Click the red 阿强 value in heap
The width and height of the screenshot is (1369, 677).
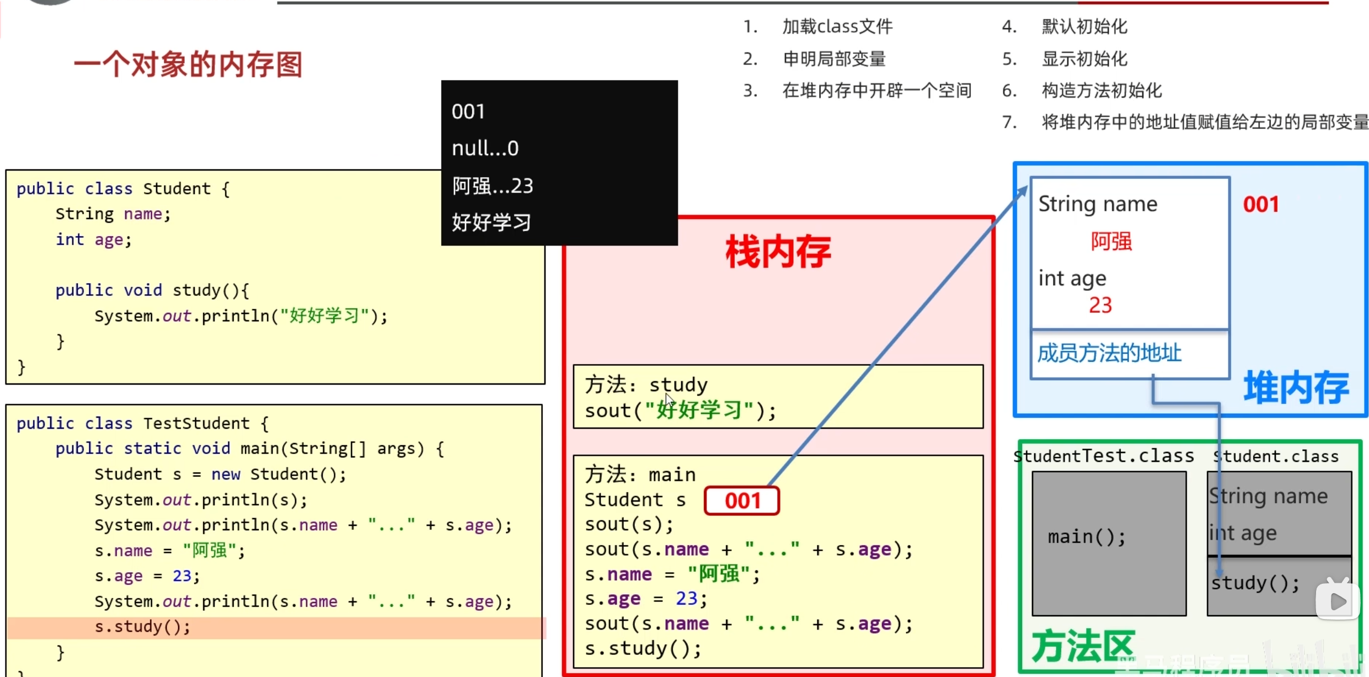[1111, 241]
